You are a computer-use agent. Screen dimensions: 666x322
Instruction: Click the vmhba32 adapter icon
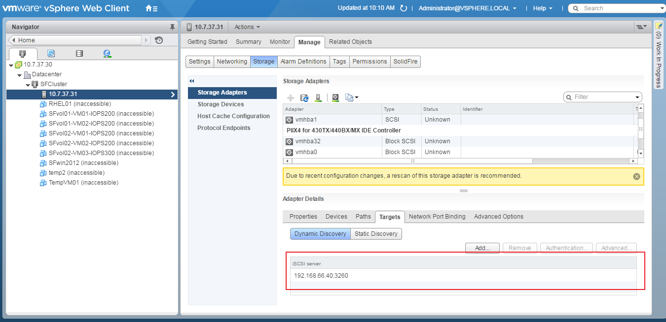(x=289, y=141)
